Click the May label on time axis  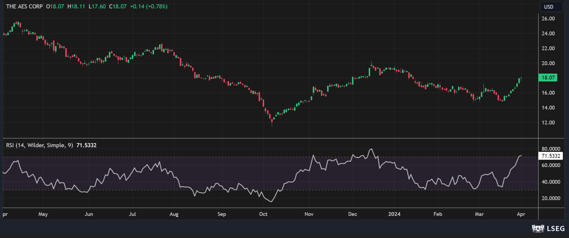43,214
